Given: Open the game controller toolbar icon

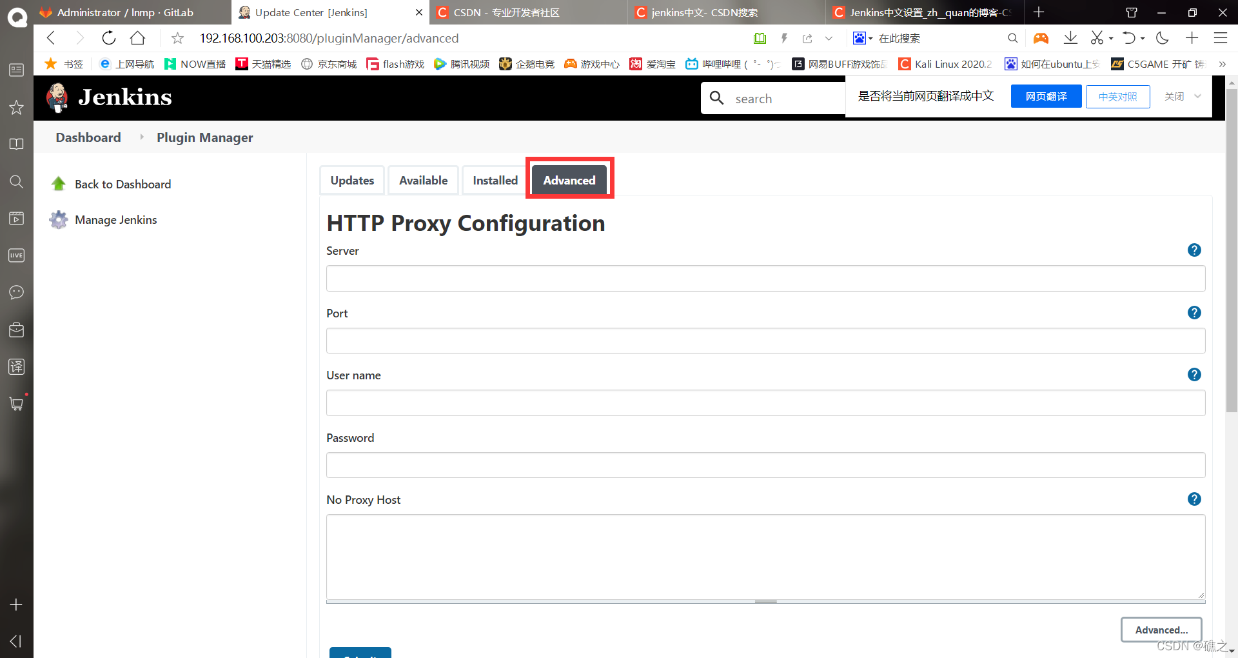Looking at the screenshot, I should point(1041,38).
